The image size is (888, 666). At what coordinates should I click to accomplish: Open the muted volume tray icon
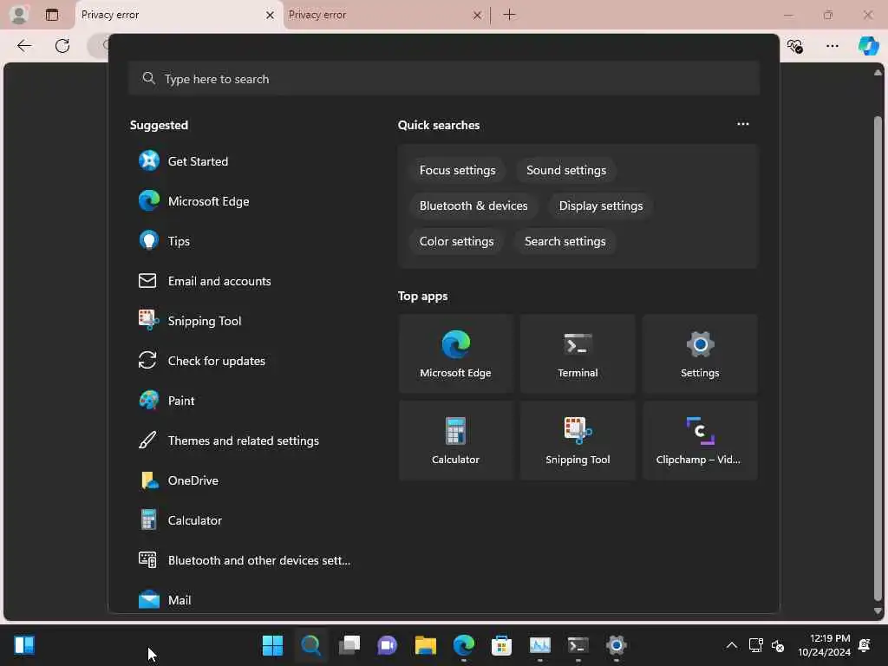(x=778, y=645)
